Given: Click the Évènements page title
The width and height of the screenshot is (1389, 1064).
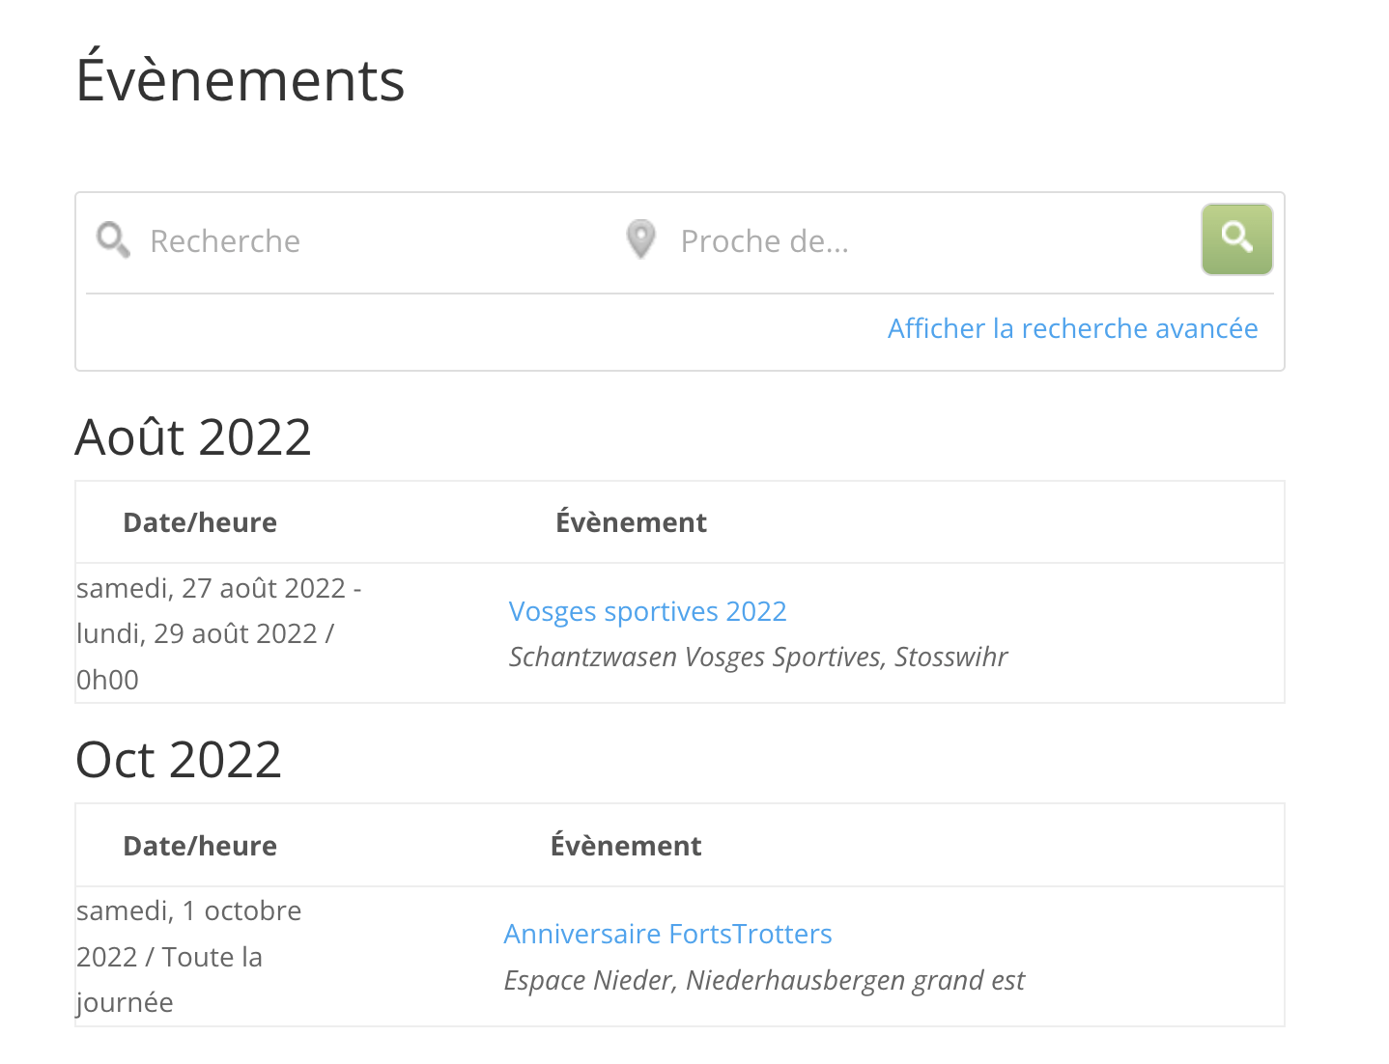Looking at the screenshot, I should (241, 80).
